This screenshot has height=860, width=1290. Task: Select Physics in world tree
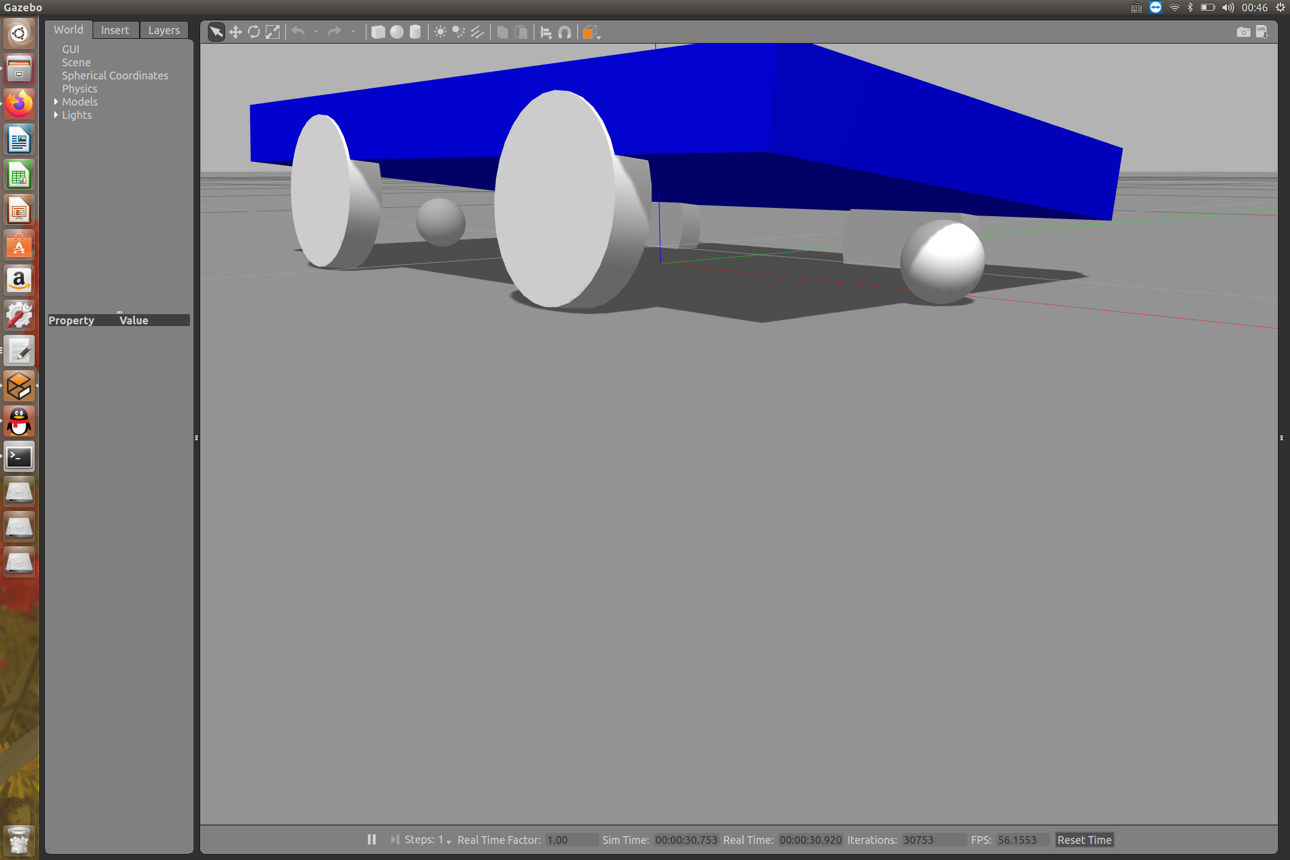click(x=79, y=89)
